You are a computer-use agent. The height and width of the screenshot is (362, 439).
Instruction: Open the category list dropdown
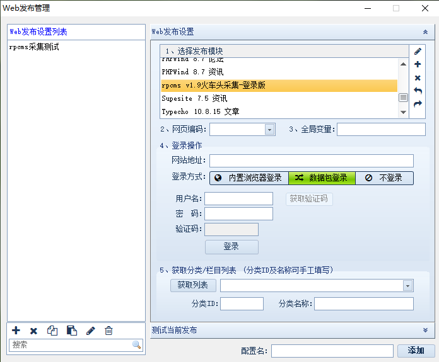[407, 286]
